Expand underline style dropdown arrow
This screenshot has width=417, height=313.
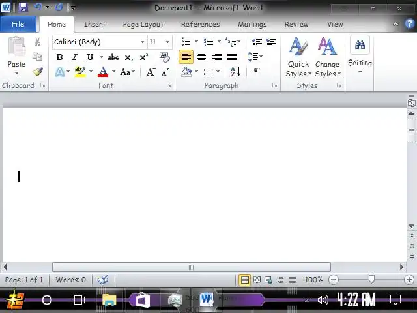101,57
